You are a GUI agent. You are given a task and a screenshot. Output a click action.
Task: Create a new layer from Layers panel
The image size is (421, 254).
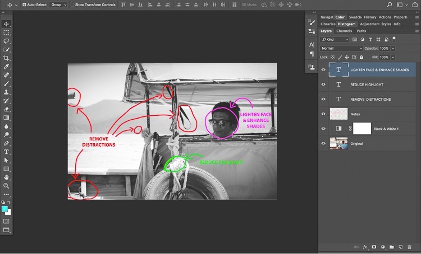tap(400, 247)
